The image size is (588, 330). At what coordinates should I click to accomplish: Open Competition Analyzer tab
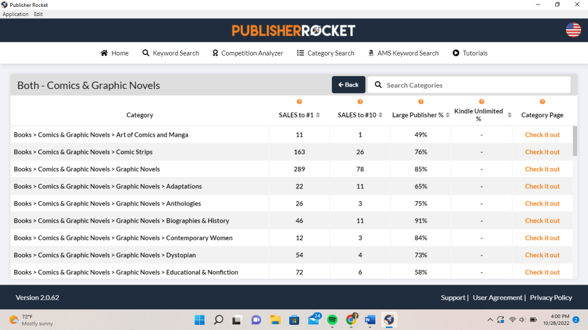(248, 53)
